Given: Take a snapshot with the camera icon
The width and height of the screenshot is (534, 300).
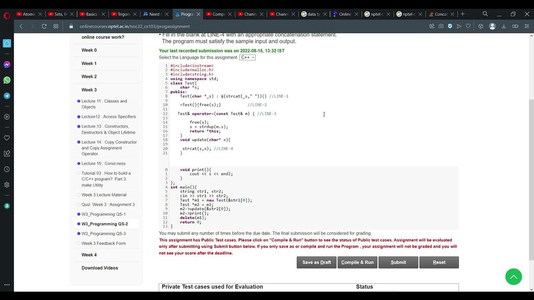Looking at the screenshot, I should click(441, 26).
